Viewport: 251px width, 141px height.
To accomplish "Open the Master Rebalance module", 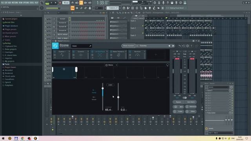I will click(x=118, y=54).
